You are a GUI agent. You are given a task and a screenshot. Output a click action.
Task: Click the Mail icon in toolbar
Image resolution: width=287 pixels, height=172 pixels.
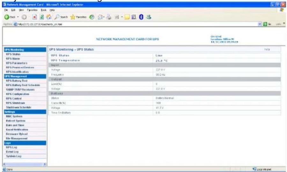pyautogui.click(x=100, y=17)
